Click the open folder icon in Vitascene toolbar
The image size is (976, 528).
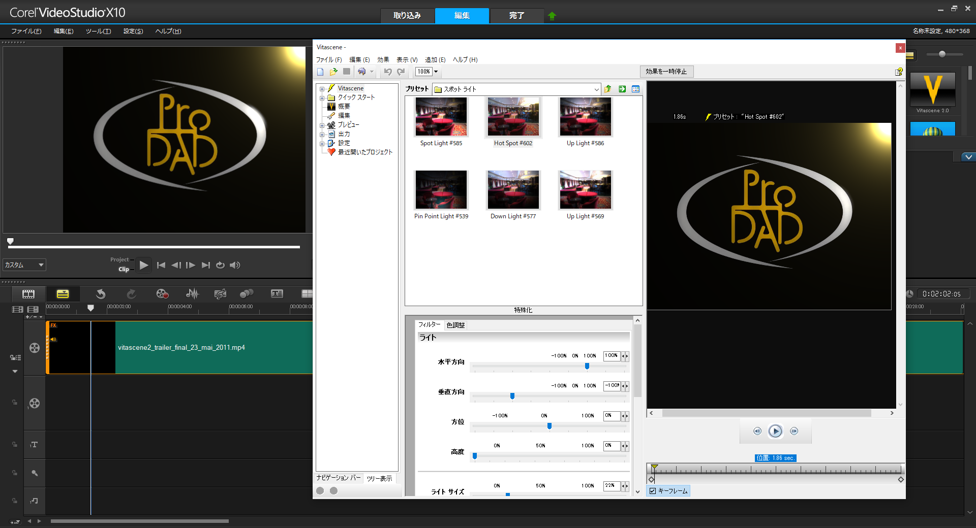point(333,72)
